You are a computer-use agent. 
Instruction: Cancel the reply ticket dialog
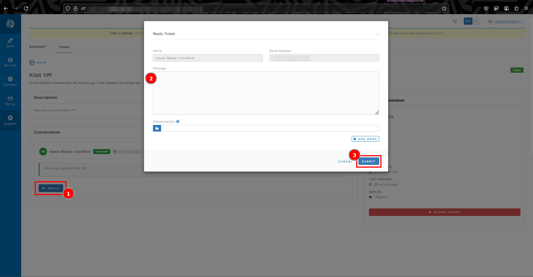345,162
